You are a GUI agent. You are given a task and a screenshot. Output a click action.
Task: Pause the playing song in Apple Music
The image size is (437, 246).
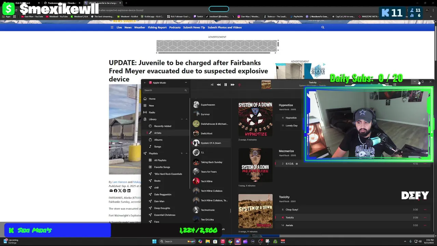[225, 85]
